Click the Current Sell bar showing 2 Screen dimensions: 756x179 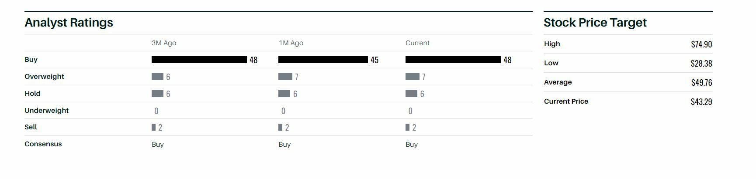click(407, 127)
